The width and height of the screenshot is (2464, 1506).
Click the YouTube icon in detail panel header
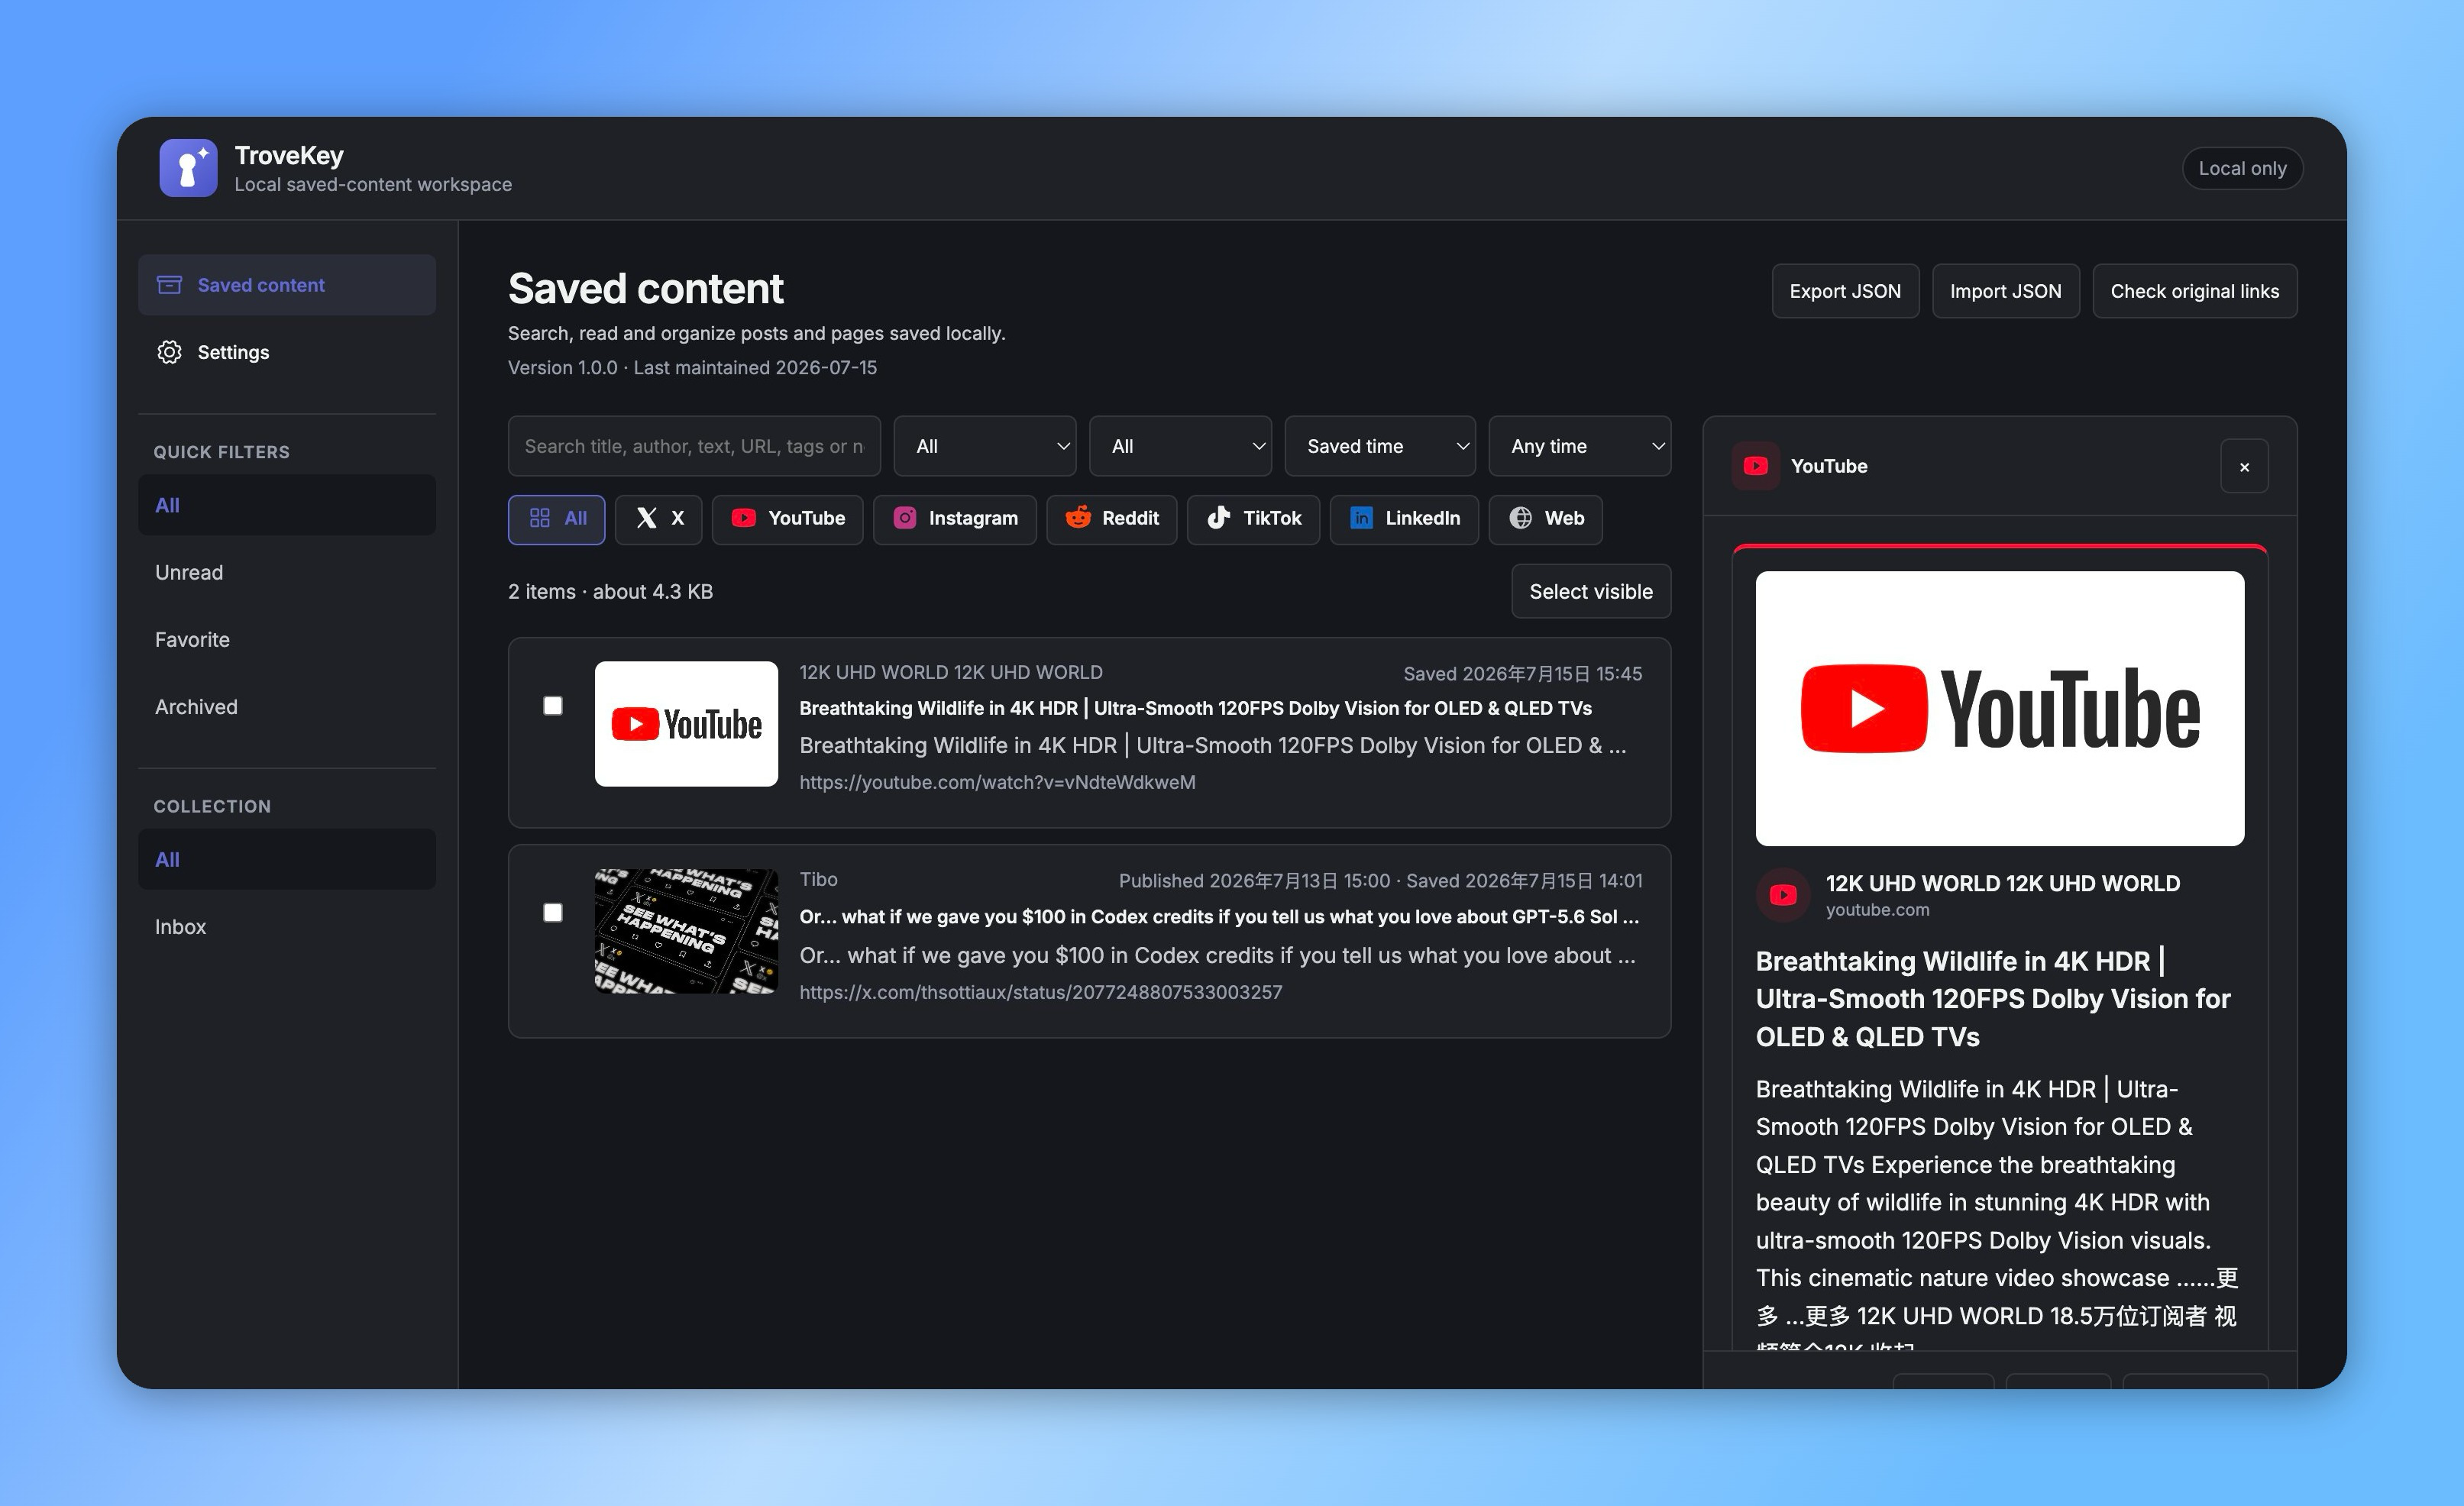tap(1755, 466)
